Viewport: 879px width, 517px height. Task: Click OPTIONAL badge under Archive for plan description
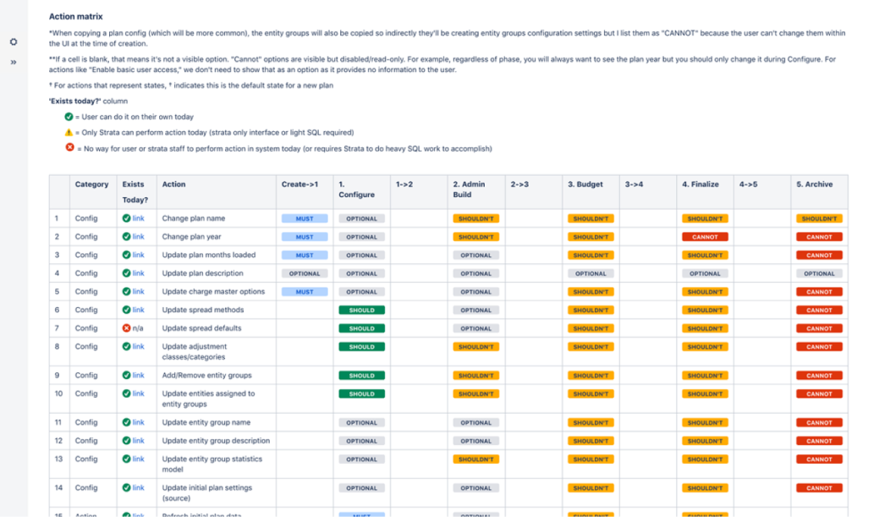click(819, 273)
